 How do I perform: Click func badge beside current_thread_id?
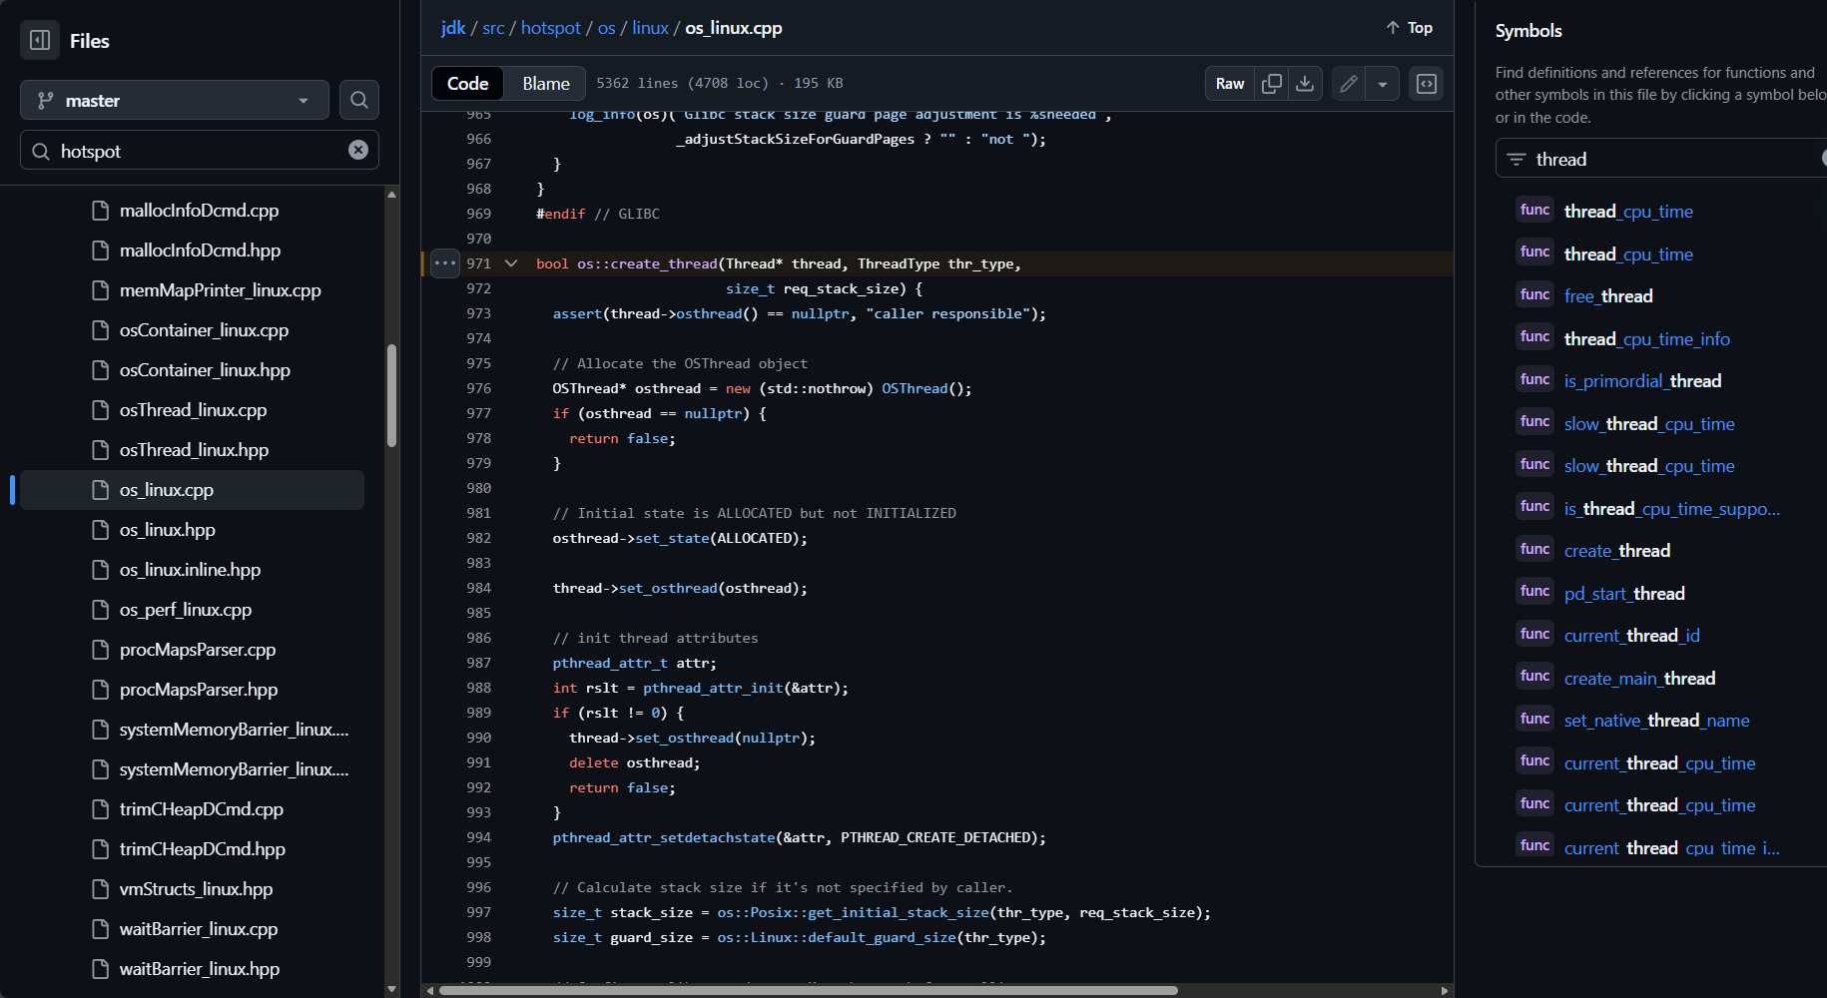[1534, 634]
